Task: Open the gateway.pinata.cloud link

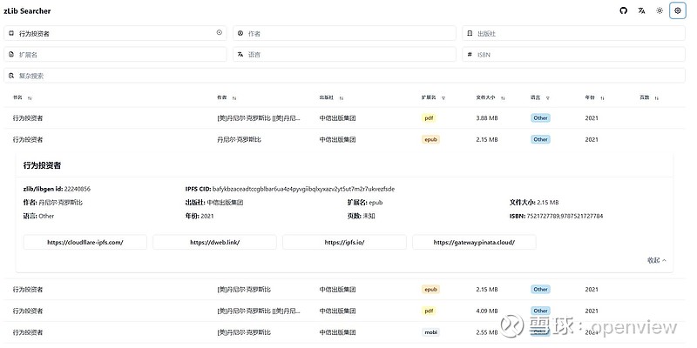Action: pos(474,243)
